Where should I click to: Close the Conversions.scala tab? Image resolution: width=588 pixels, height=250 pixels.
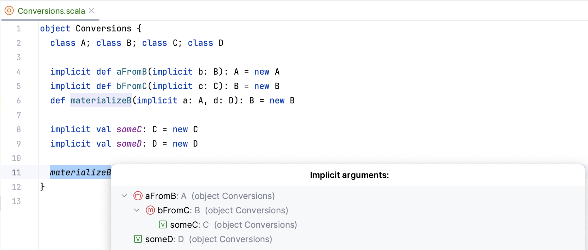91,10
